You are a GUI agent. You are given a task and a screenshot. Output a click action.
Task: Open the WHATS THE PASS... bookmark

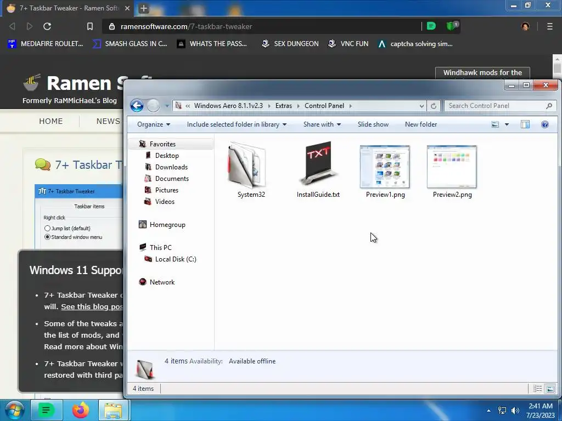tap(212, 44)
